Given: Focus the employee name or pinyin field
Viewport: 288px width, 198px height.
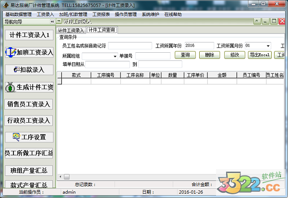Looking at the screenshot, I should point(130,46).
